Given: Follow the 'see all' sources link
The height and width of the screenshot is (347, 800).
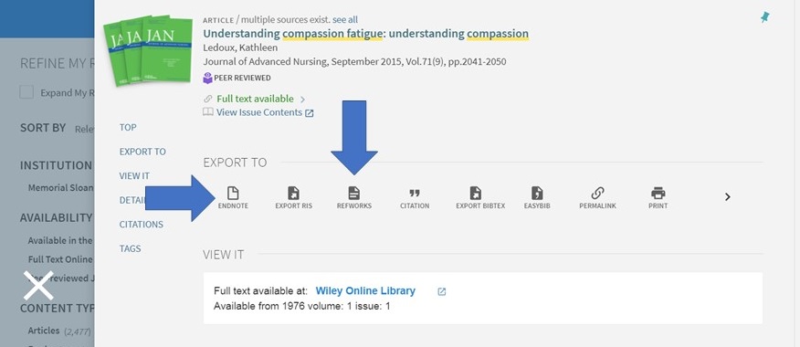Looking at the screenshot, I should click(345, 20).
